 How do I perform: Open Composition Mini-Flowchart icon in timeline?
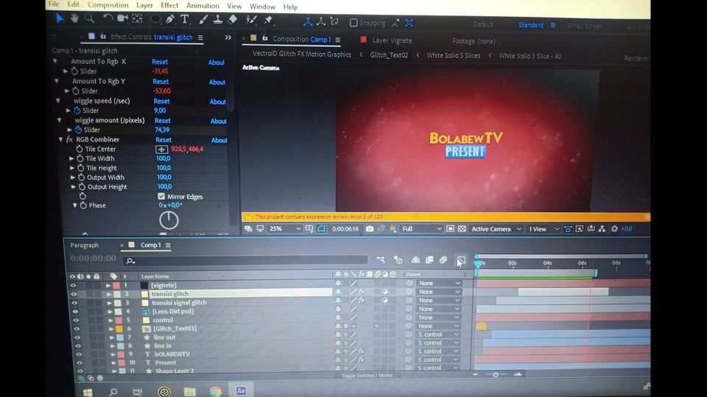pos(381,260)
